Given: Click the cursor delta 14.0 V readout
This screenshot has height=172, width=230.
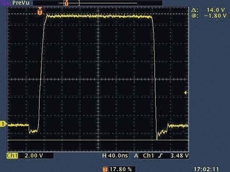Looking at the screenshot, I should [208, 10].
